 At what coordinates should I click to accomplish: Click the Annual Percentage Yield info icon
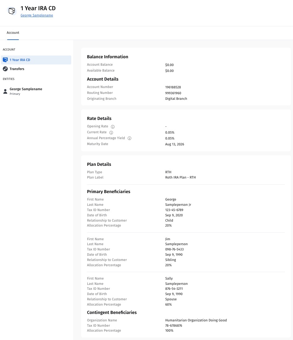click(x=129, y=138)
